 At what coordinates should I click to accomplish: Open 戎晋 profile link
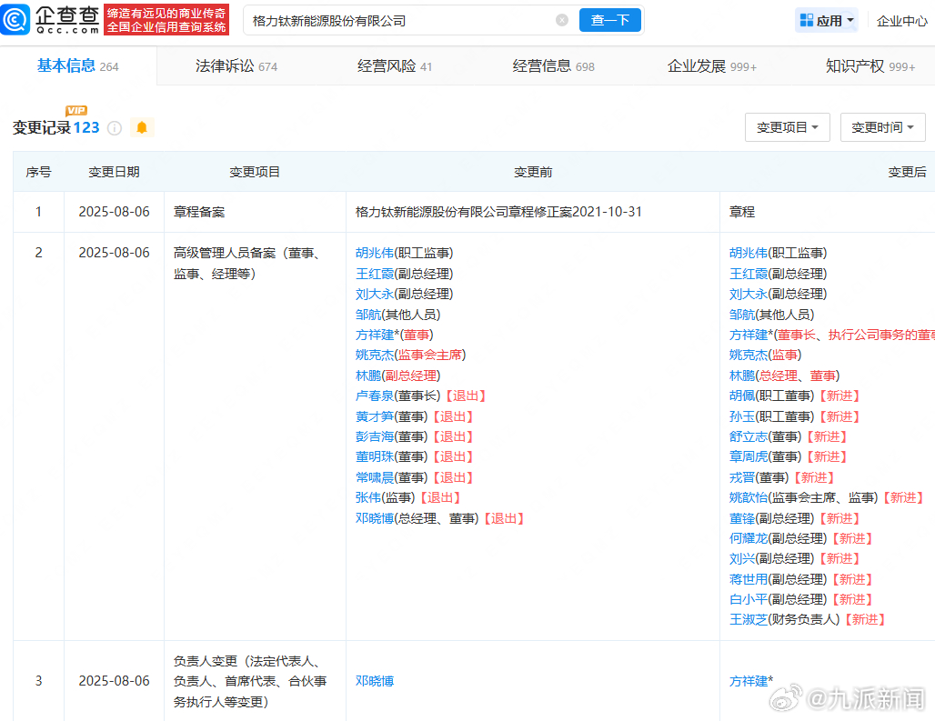pyautogui.click(x=742, y=478)
